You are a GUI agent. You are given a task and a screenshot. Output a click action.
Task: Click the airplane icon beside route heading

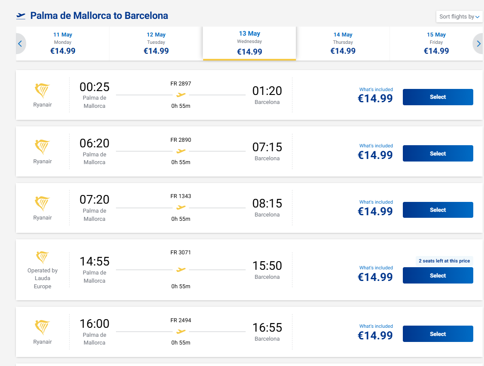21,16
